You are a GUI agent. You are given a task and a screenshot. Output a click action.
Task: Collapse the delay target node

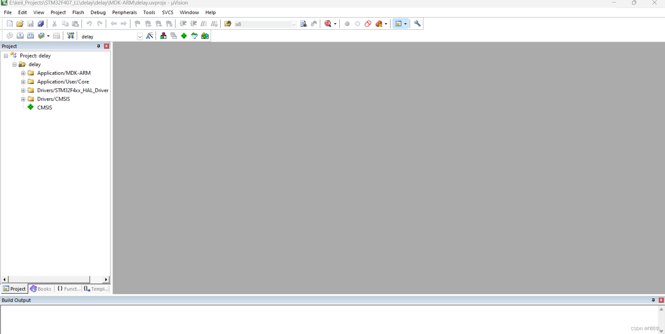15,65
